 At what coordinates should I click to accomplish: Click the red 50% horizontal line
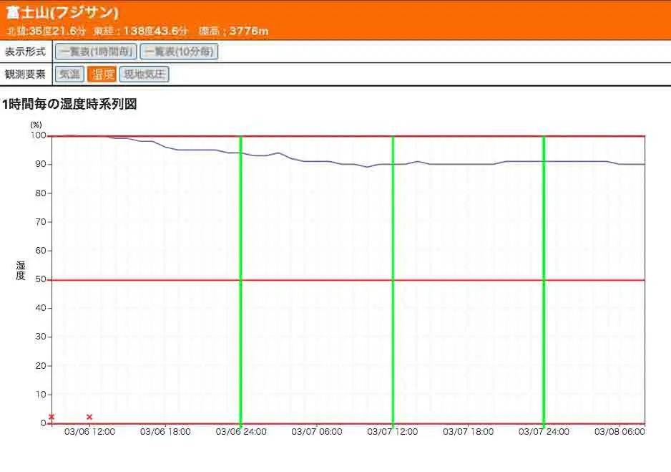(x=348, y=280)
